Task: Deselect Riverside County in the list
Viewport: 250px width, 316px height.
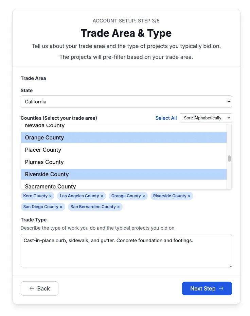Action: pyautogui.click(x=124, y=174)
